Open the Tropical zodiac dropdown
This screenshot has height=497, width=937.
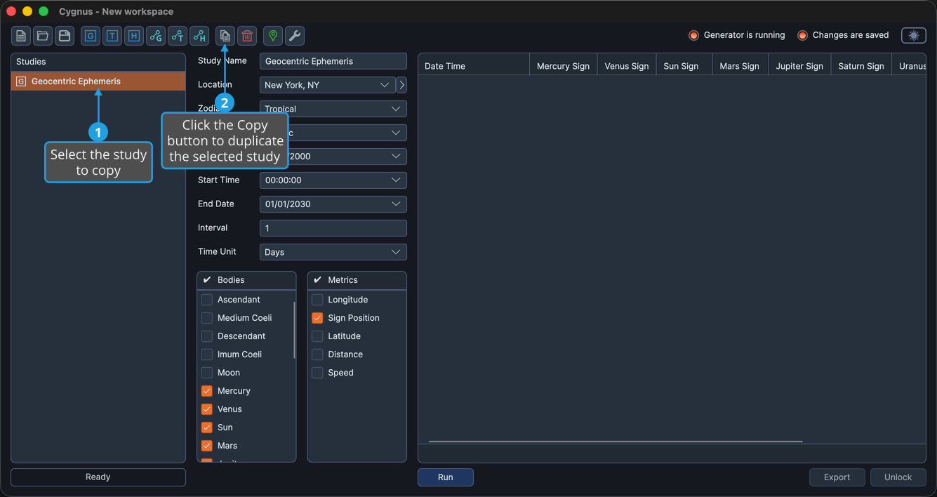(x=333, y=109)
